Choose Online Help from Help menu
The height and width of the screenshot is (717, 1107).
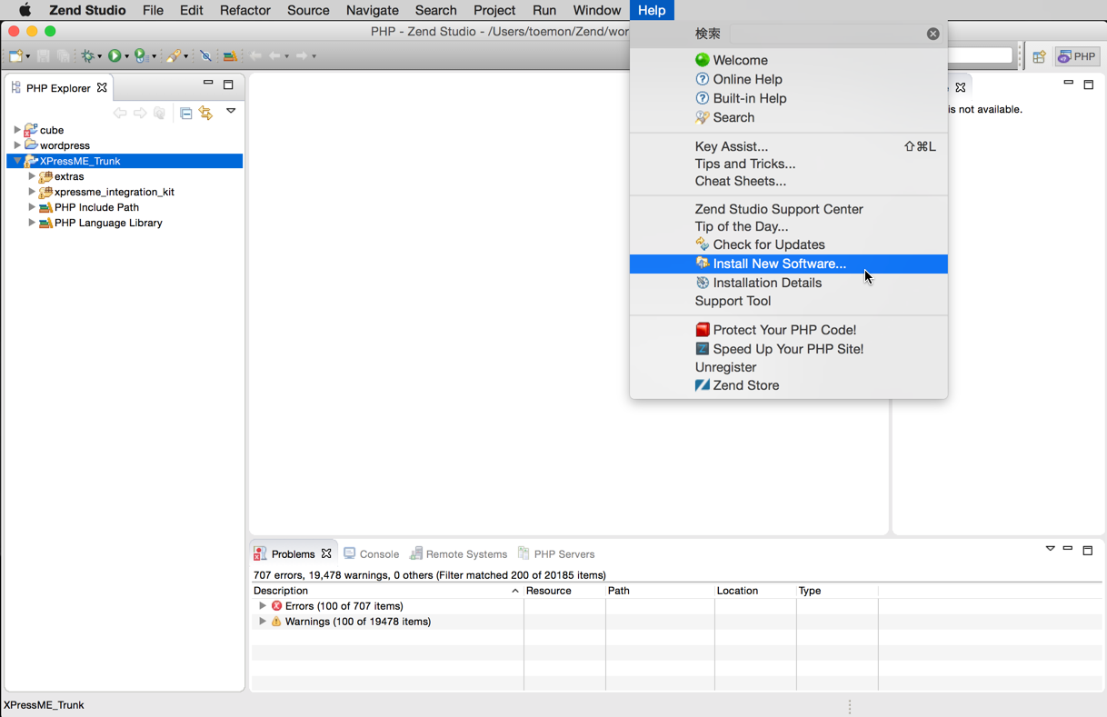click(788, 79)
